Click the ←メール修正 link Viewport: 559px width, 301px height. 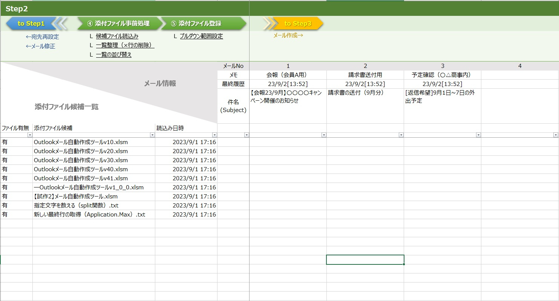(40, 46)
